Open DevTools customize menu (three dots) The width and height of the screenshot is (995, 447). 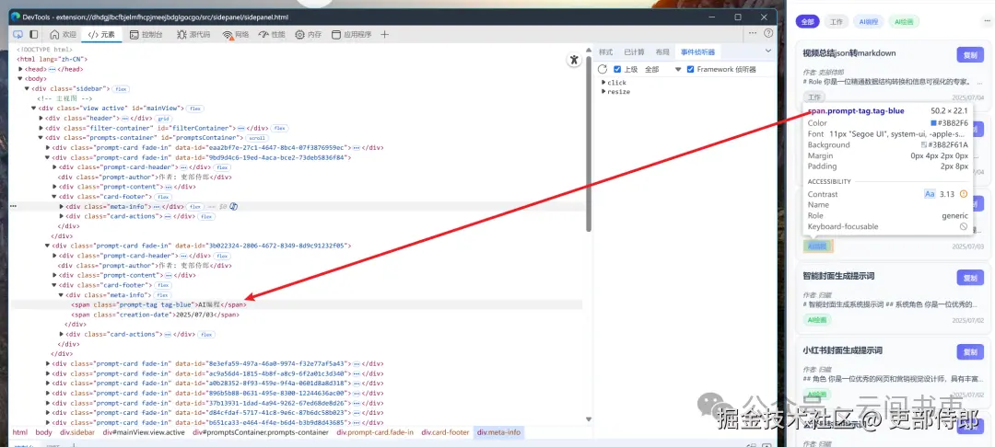click(x=753, y=33)
